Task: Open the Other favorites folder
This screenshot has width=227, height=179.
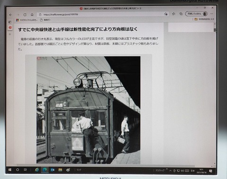Action: coord(204,19)
